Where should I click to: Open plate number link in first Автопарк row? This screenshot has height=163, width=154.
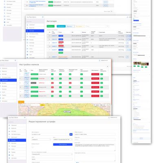coord(55,36)
